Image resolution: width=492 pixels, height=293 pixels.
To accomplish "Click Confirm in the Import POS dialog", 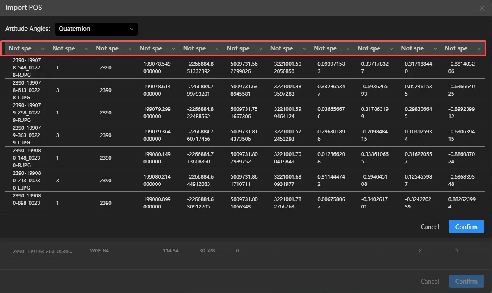I will click(466, 227).
